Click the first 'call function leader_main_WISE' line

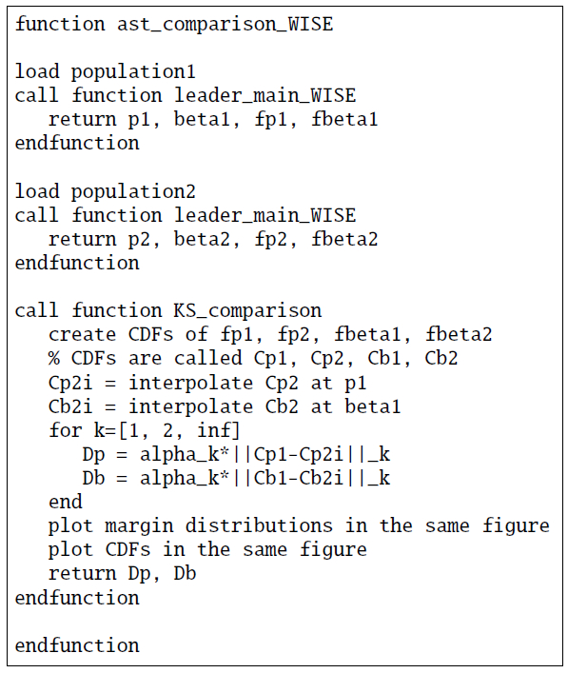pos(186,95)
